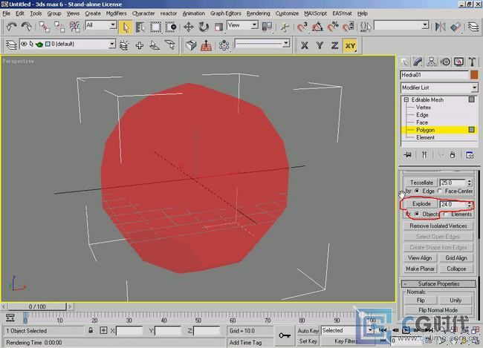The height and width of the screenshot is (348, 483).
Task: Collapse the Editable Mesh tree node
Action: click(x=406, y=99)
